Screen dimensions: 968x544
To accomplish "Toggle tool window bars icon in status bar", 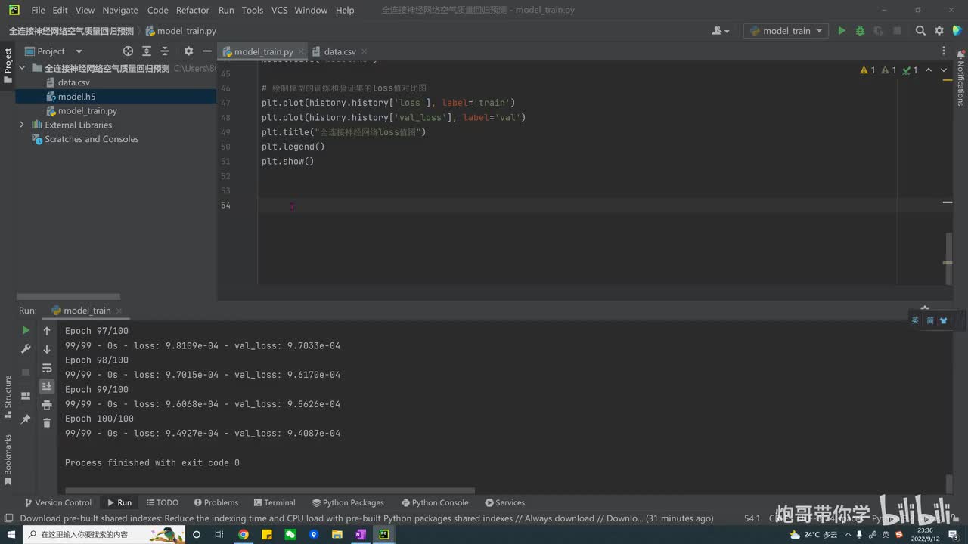I will coord(8,518).
